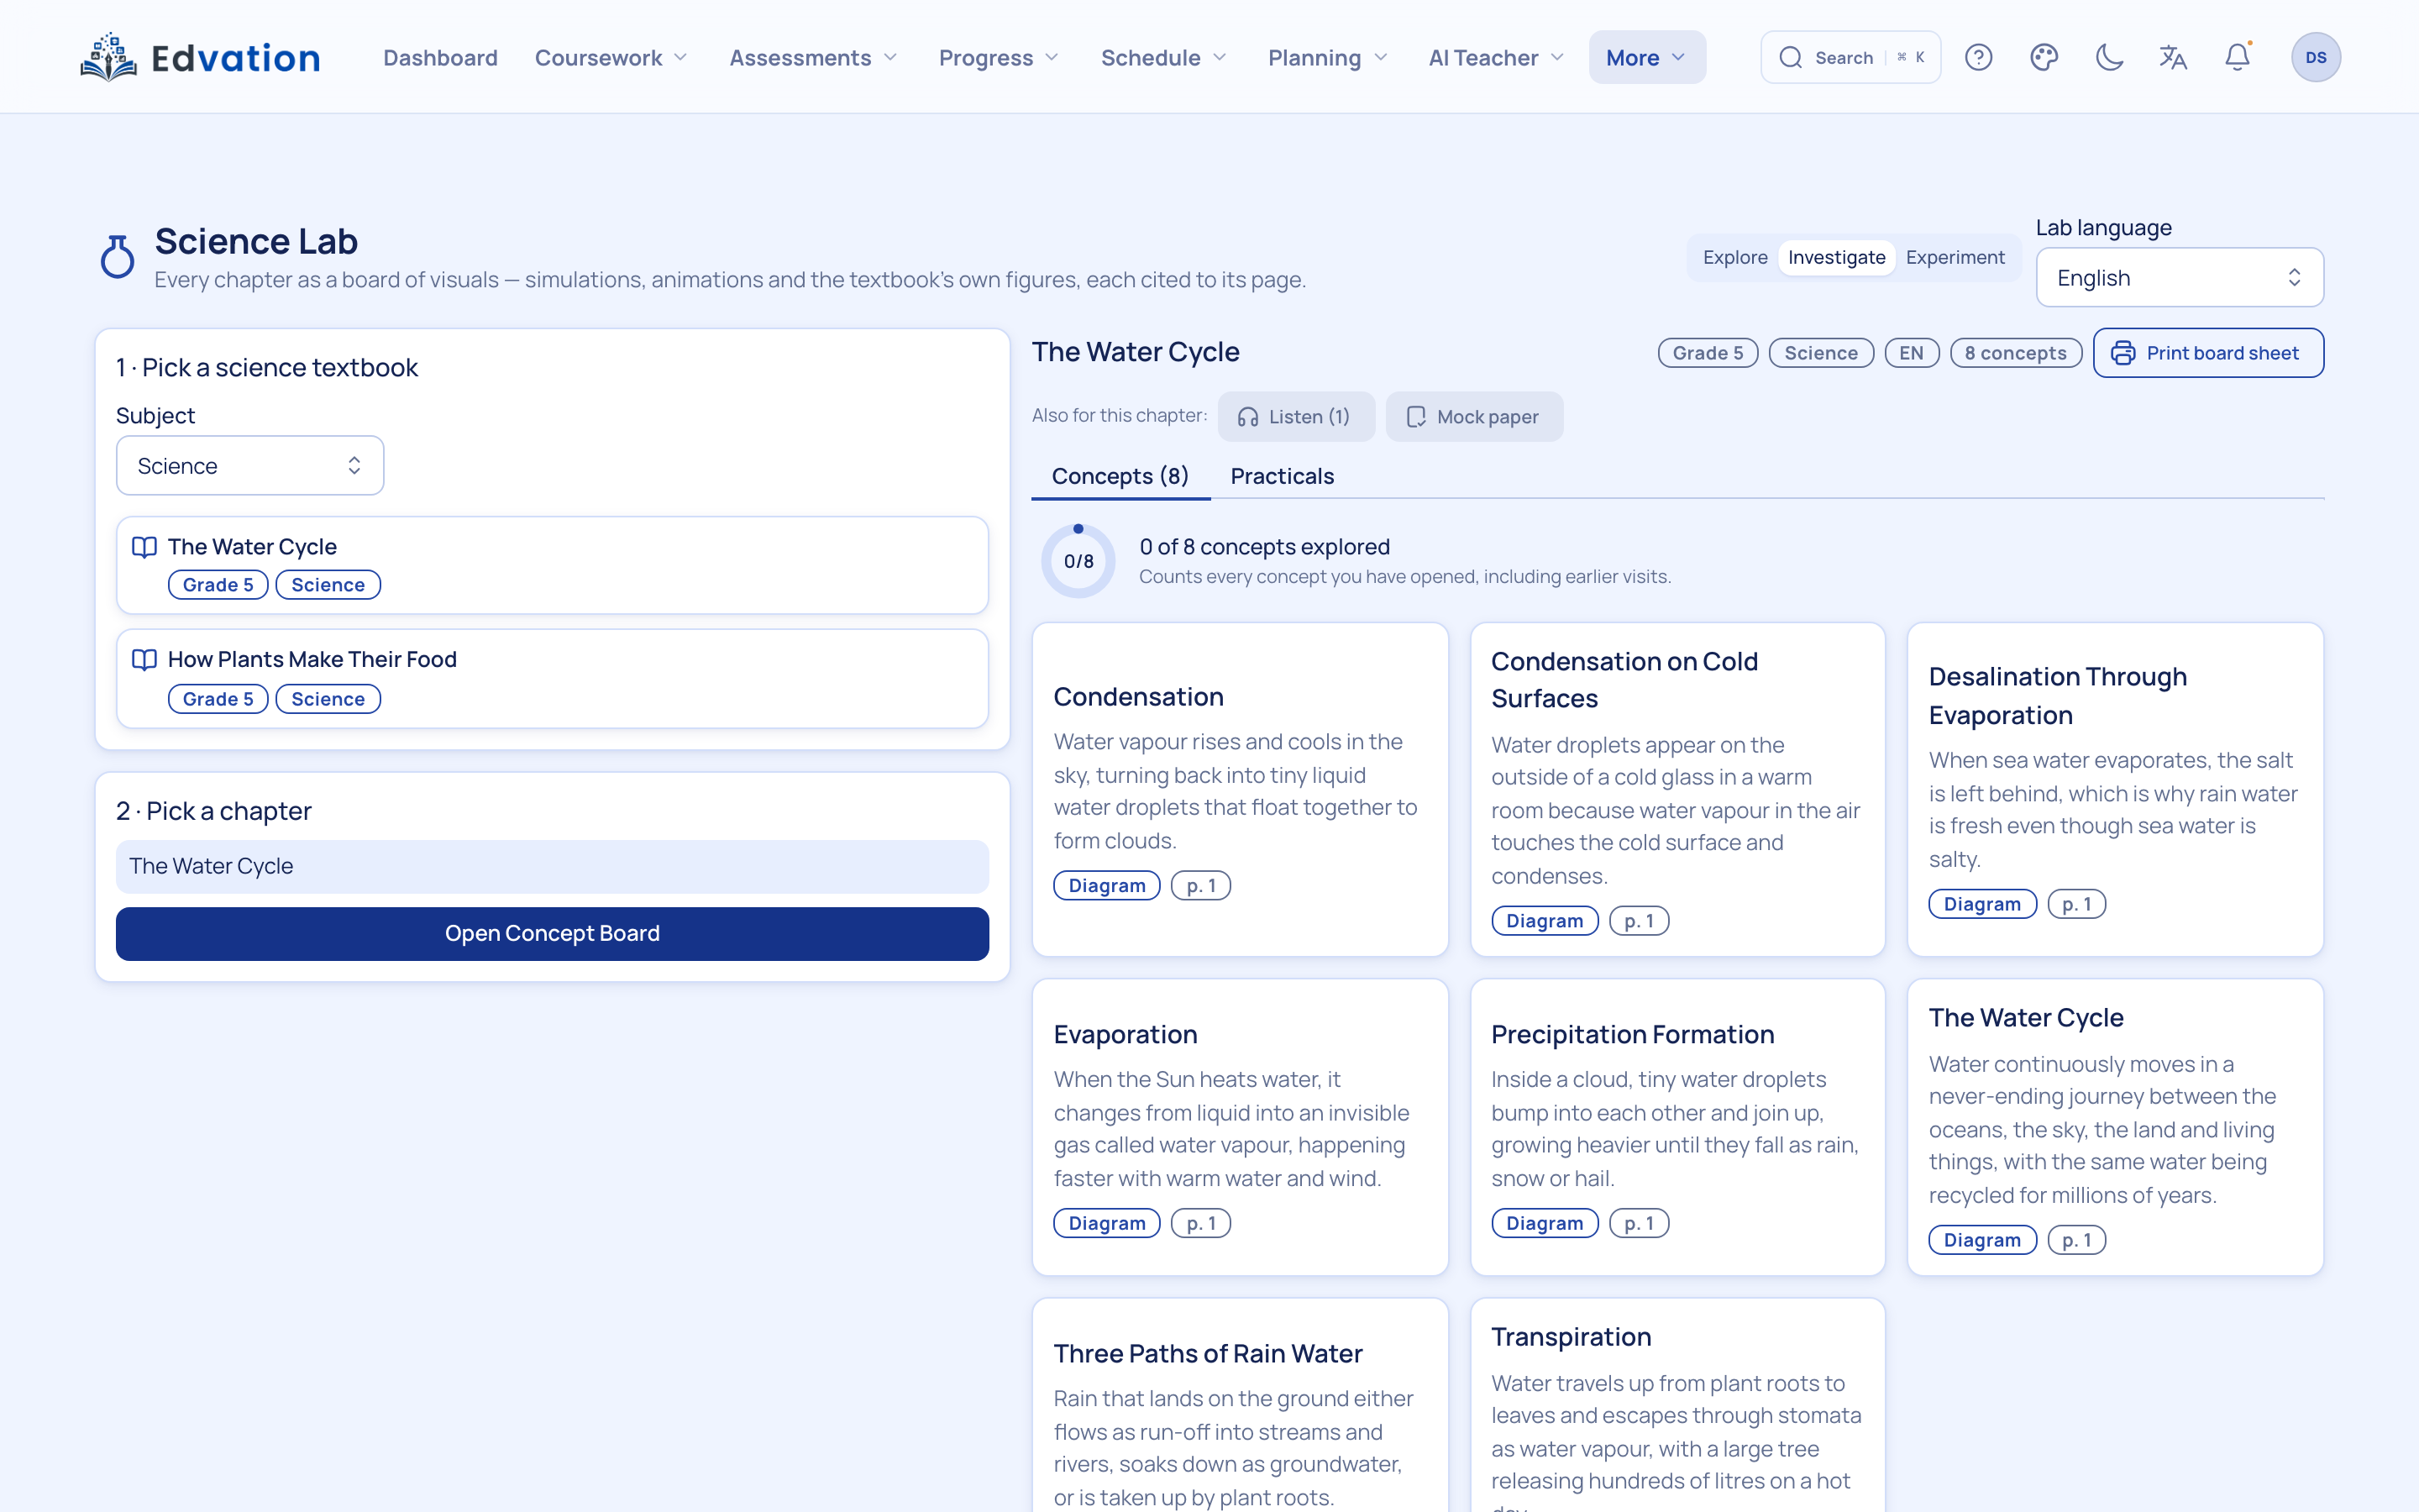Screen dimensions: 2419x1512
Task: Open the Mock paper button
Action: pos(1474,417)
